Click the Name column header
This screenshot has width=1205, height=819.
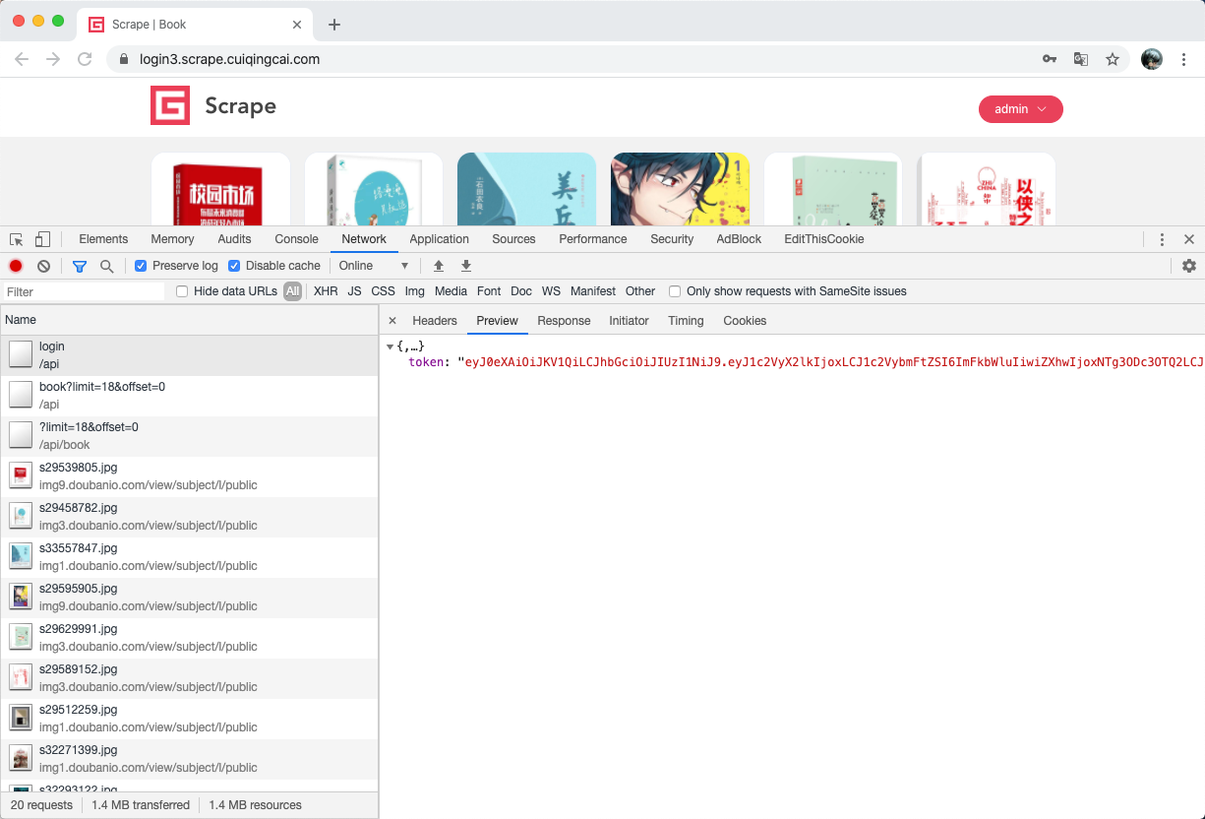(x=189, y=320)
